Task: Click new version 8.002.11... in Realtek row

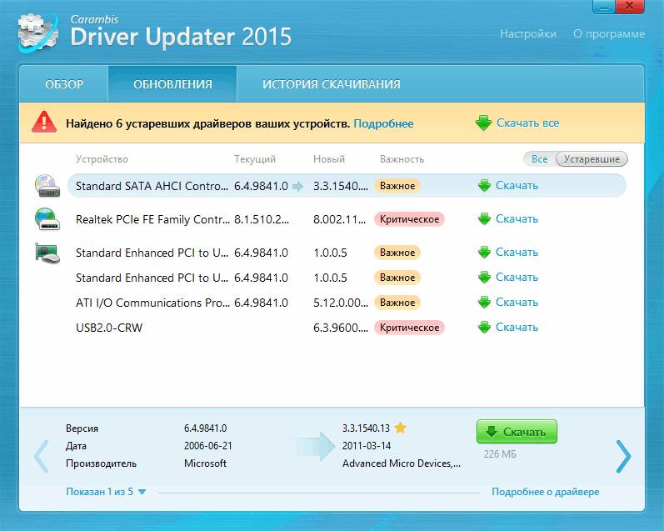Action: coord(340,219)
